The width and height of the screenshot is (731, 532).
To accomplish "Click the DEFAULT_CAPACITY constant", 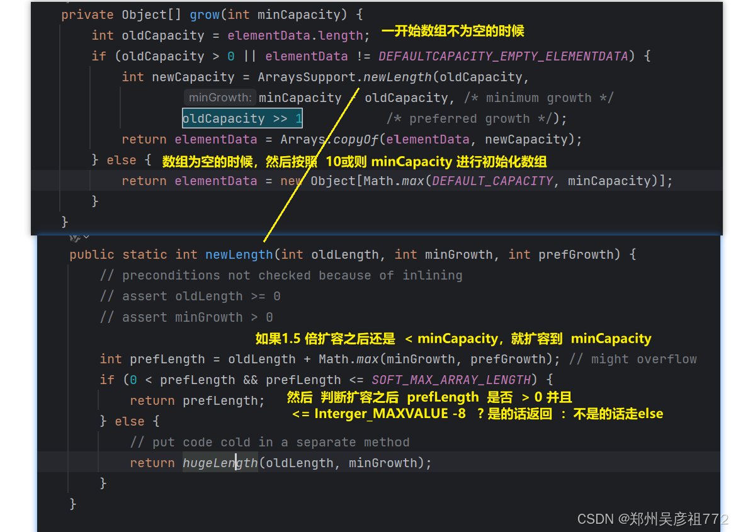I will click(492, 181).
